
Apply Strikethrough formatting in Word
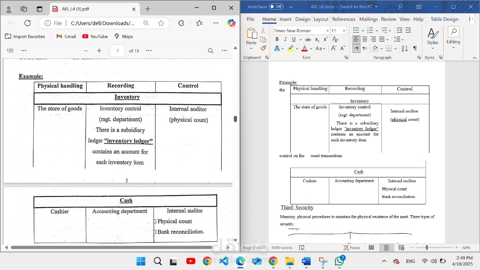(308, 39)
